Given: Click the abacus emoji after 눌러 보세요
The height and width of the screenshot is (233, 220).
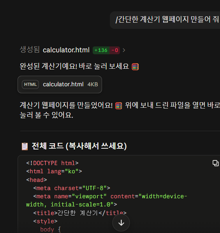Looking at the screenshot, I should (135, 67).
